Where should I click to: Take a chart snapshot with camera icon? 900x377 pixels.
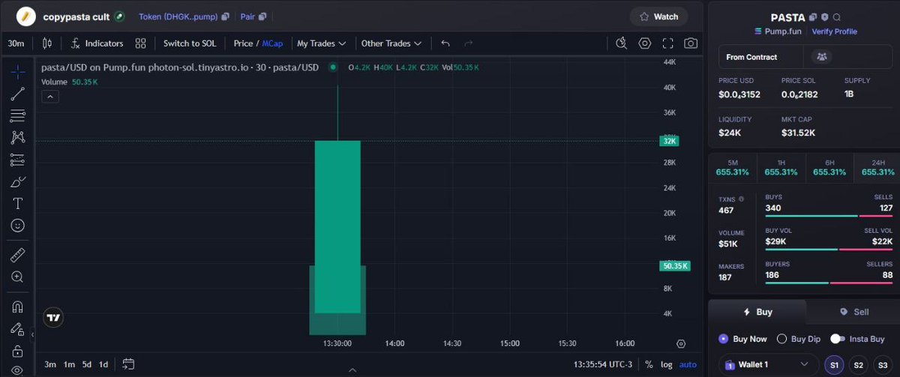(691, 43)
